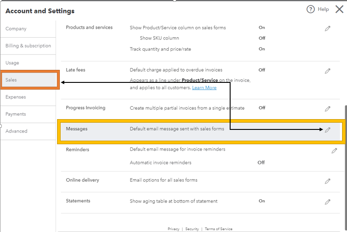Open the Advanced settings tab
347x232 pixels.
(x=16, y=131)
